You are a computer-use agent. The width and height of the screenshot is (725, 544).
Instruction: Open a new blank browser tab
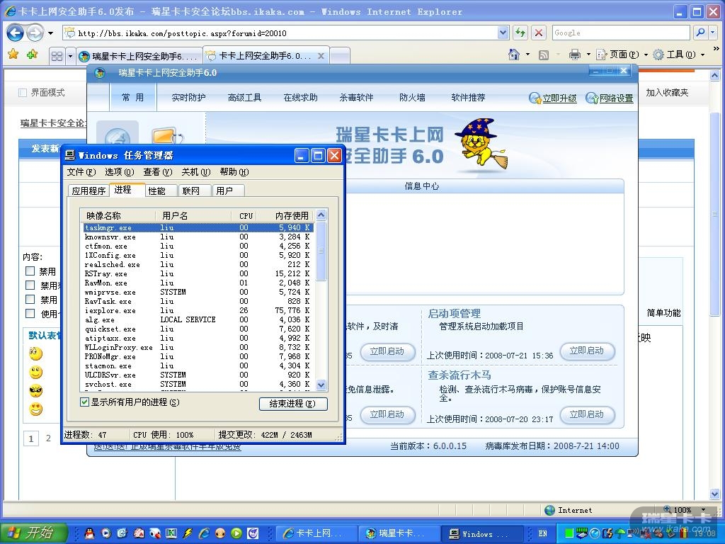click(341, 56)
